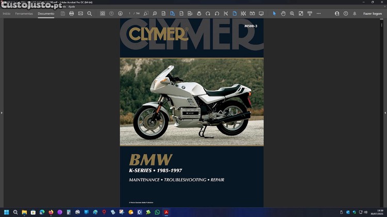Go to next page arrow
Viewport: 387px width, 217px height.
[120, 13]
